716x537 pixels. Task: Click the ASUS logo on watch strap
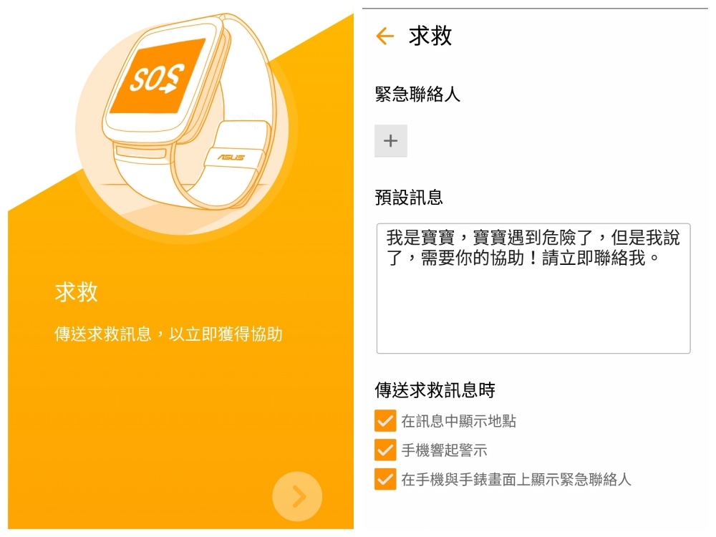click(231, 157)
